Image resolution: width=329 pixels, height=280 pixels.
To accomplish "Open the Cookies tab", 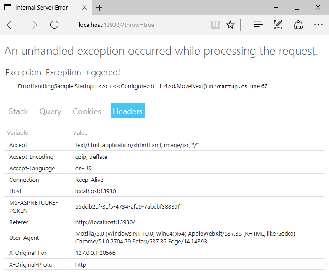I will [87, 111].
